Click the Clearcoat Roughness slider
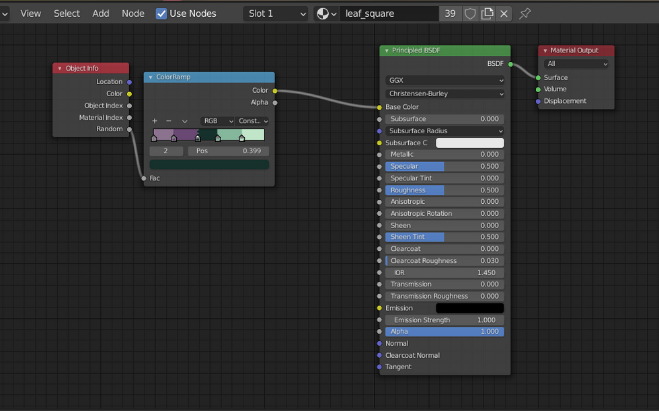Viewport: 659px width, 411px height. pos(444,261)
